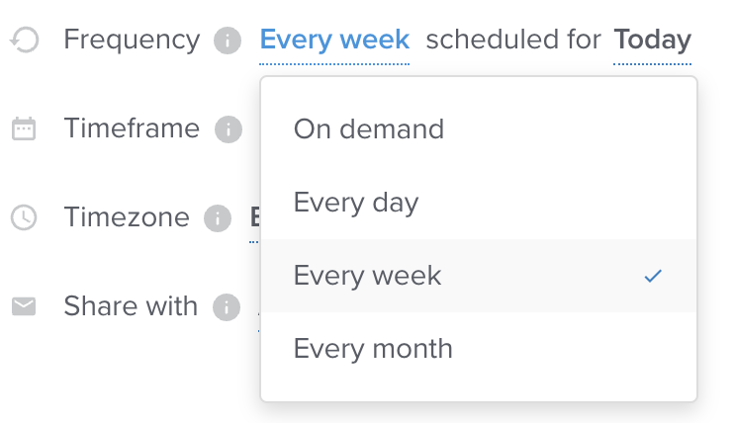Click the blue checkmark beside Every week
Viewport: 734px width, 423px height.
(x=653, y=276)
